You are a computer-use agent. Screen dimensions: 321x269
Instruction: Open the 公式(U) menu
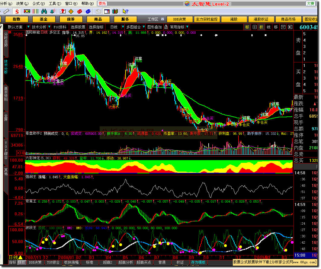pyautogui.click(x=38, y=4)
